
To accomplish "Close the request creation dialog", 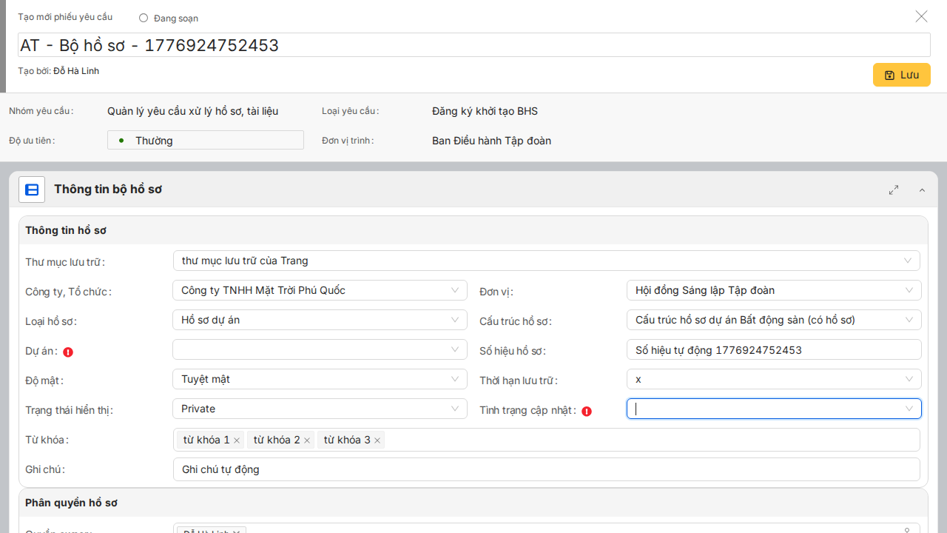I will pyautogui.click(x=921, y=16).
